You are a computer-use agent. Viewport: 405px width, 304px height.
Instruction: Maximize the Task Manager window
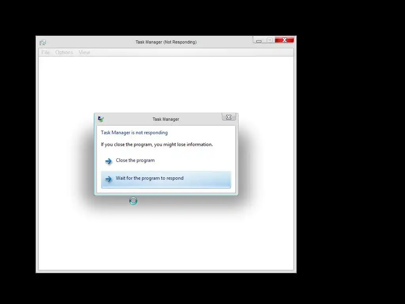click(270, 40)
